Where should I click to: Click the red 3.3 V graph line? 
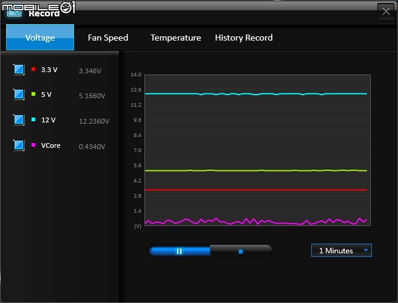pyautogui.click(x=256, y=190)
